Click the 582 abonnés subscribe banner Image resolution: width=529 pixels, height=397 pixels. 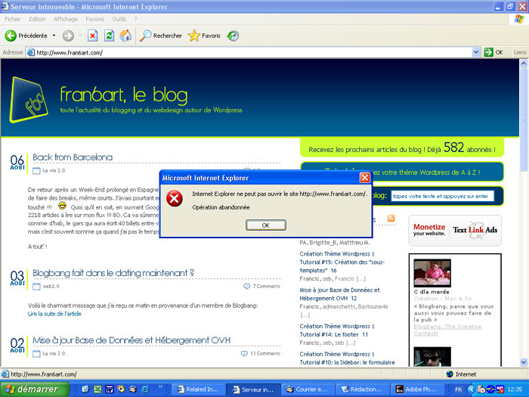point(402,148)
